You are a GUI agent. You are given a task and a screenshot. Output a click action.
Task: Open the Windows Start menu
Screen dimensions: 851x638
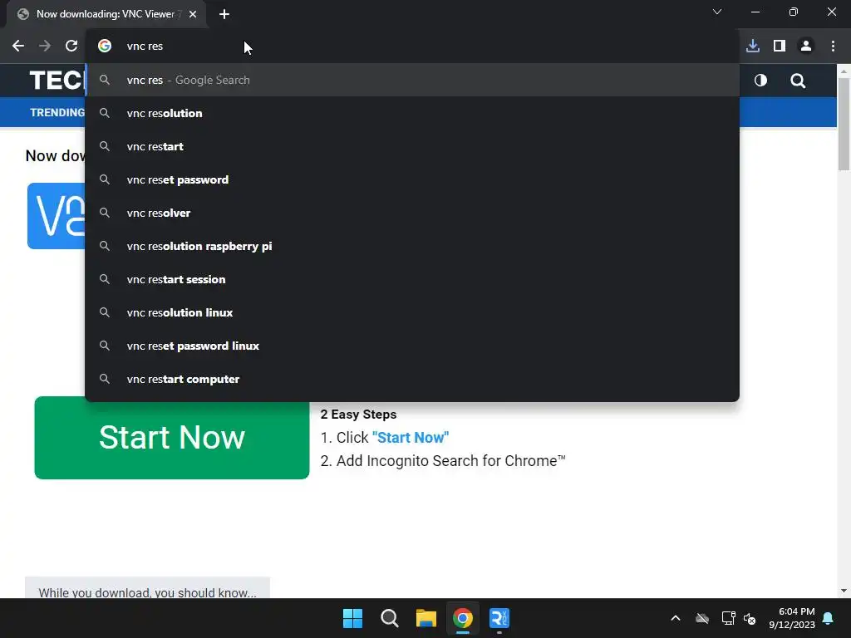(x=352, y=618)
